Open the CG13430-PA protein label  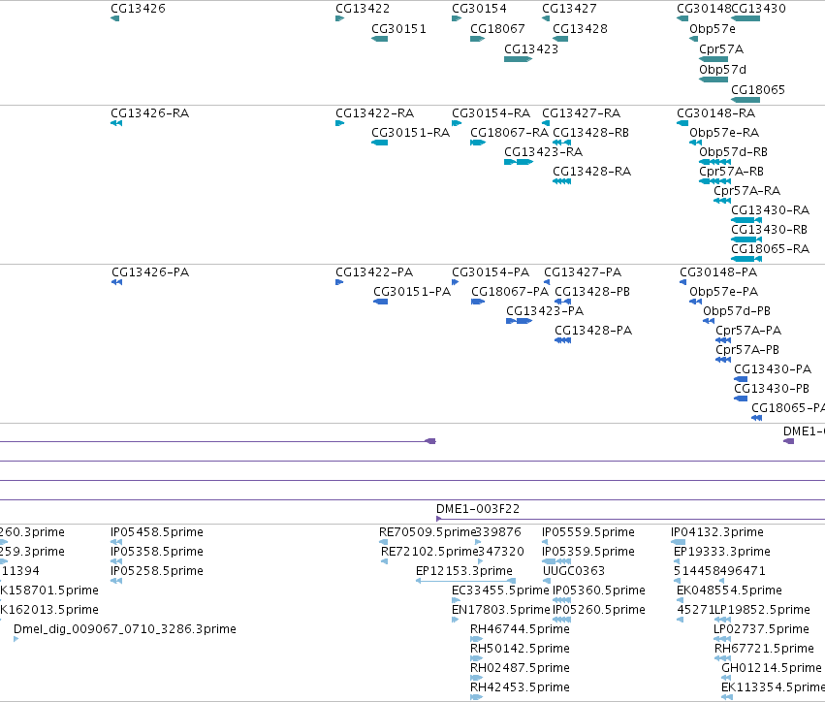click(773, 370)
